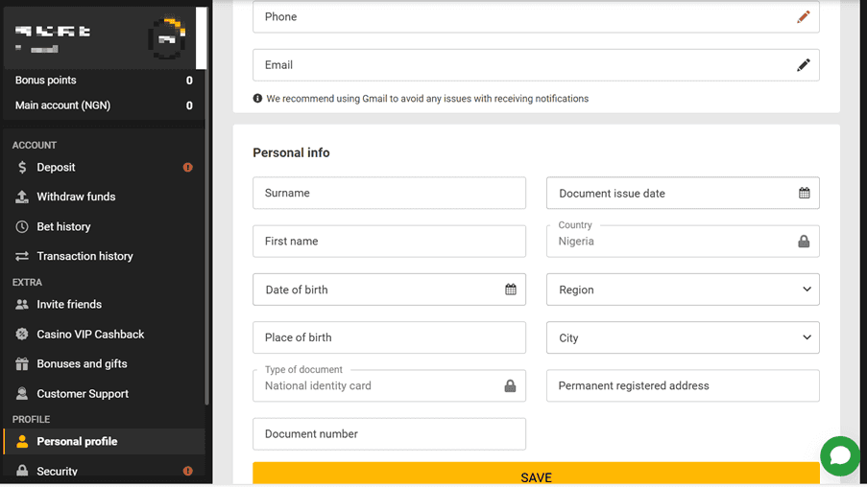Focus the Date of birth field

(x=389, y=290)
